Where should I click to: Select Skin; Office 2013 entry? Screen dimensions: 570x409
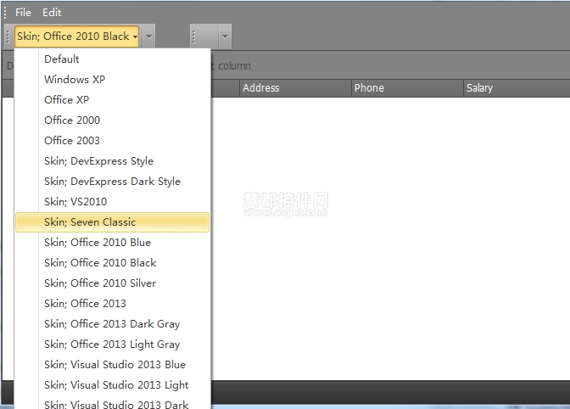pyautogui.click(x=112, y=303)
